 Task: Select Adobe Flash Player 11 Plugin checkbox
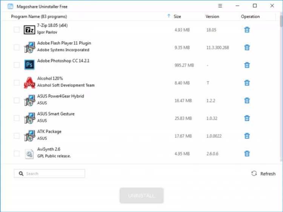coord(17,47)
